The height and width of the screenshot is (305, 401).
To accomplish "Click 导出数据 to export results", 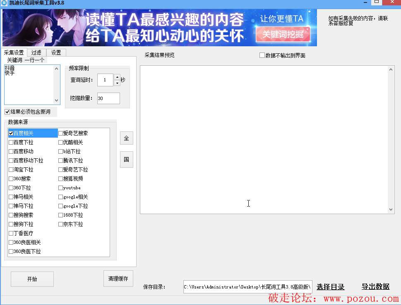I will coord(375,287).
